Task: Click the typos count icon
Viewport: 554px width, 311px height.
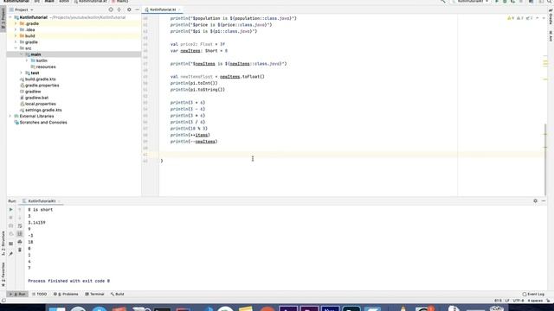Action: (529, 18)
